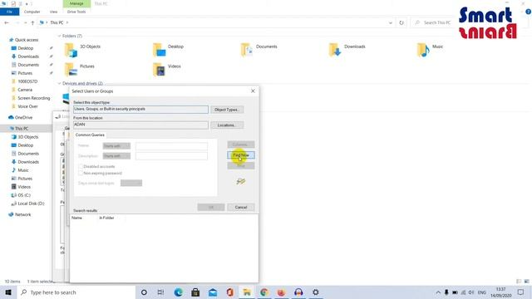Open the Desktop folder in main pane
Screen dimensions: 532x299
coord(168,50)
